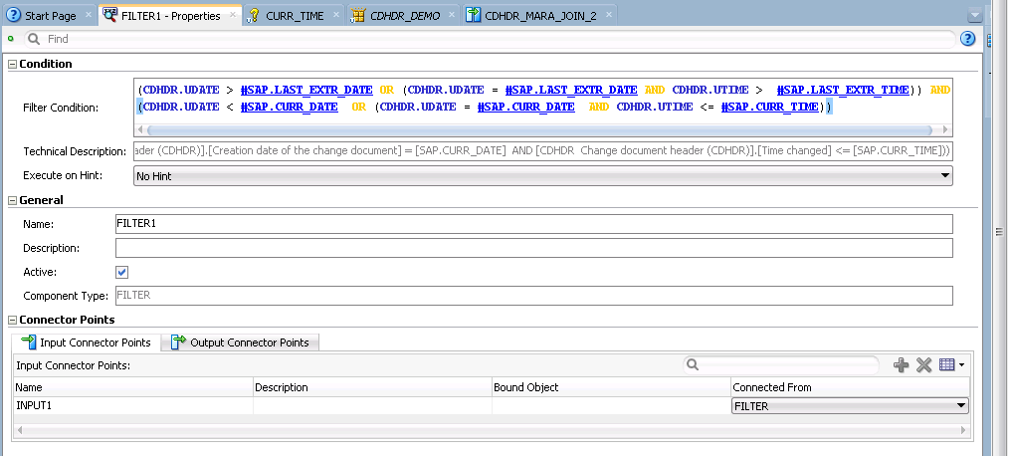Uncheck the Active checkbox
The image size is (1013, 456).
(x=122, y=273)
